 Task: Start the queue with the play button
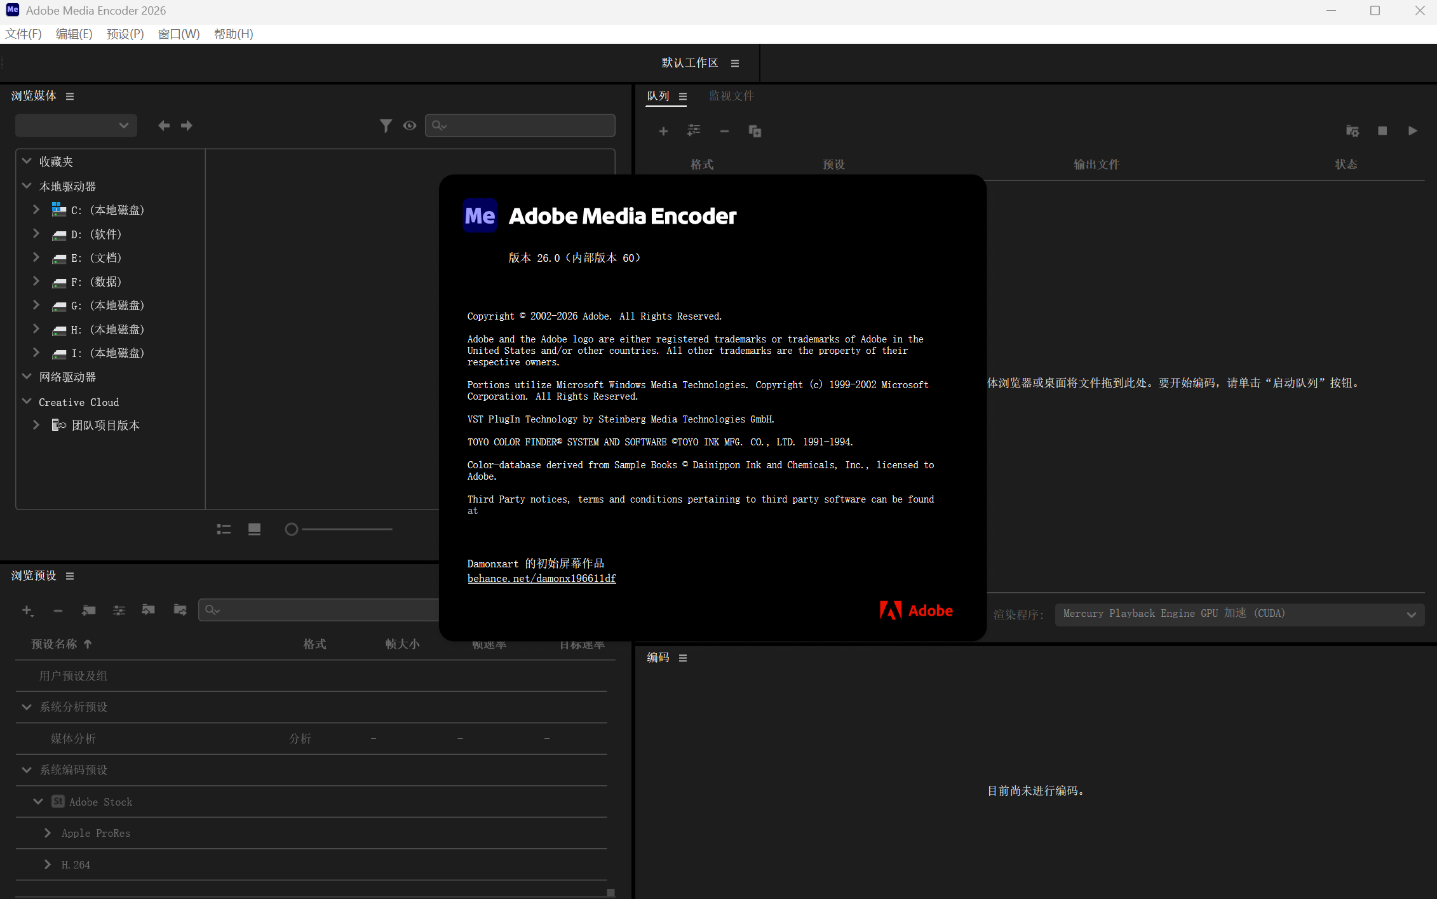pyautogui.click(x=1413, y=131)
